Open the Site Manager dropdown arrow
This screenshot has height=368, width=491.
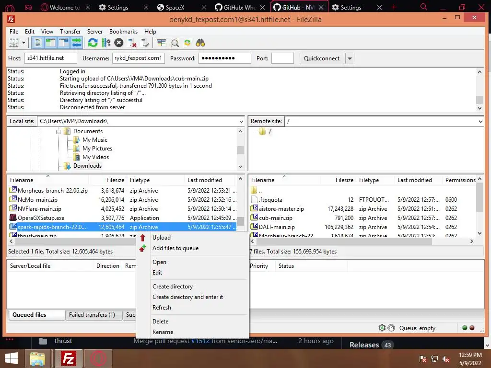click(23, 43)
